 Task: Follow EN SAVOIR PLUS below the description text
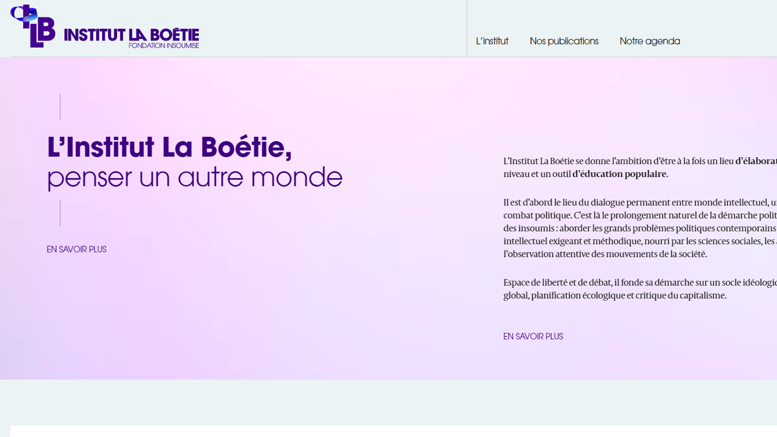coord(533,337)
